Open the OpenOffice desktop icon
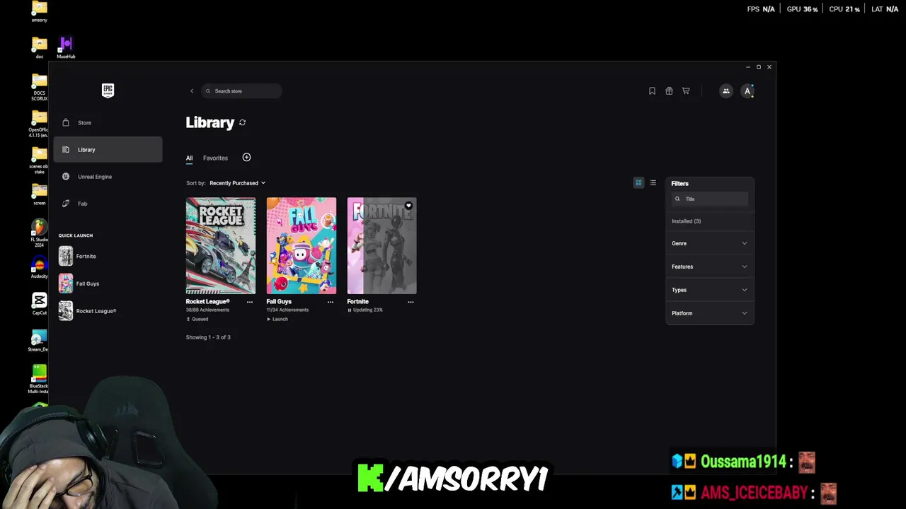The width and height of the screenshot is (906, 509). point(39,122)
